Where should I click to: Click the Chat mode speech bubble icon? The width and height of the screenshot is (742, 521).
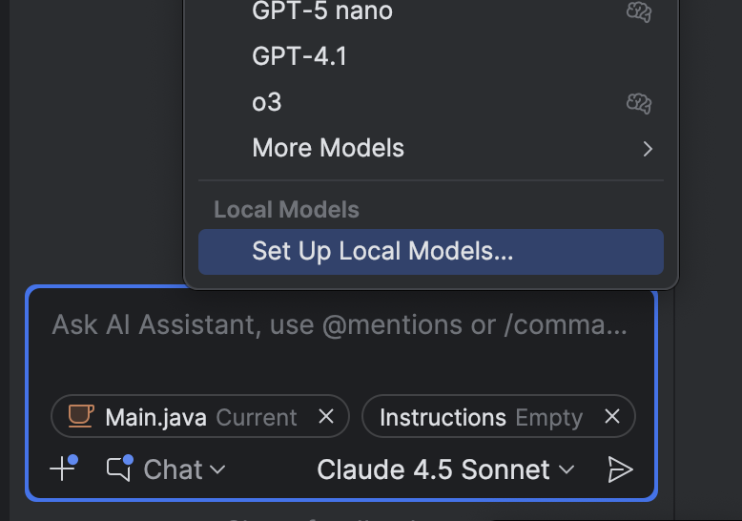click(119, 469)
